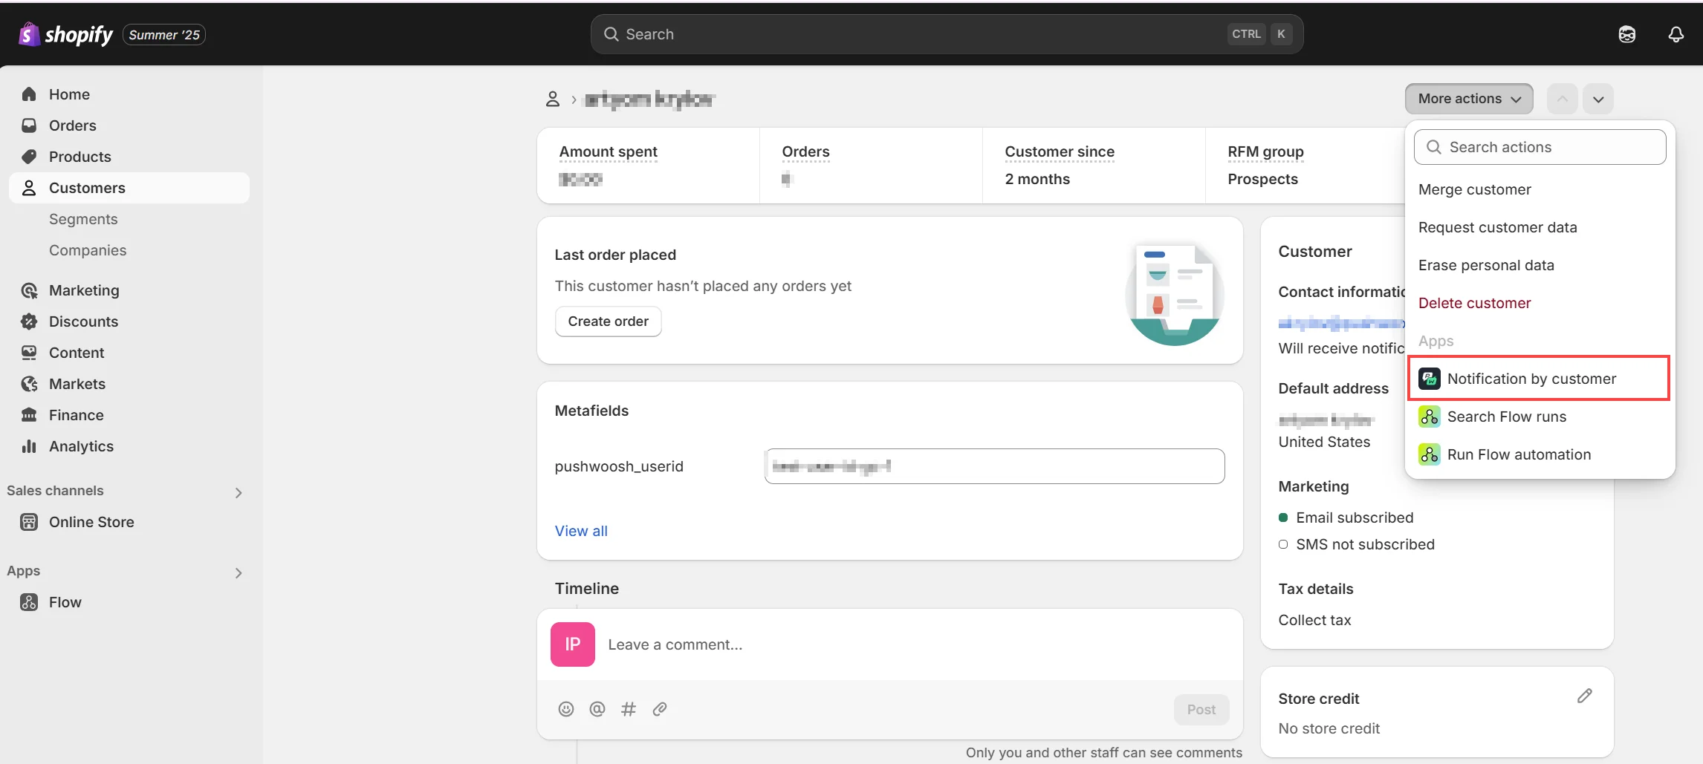Select Notification by customer menu item

pyautogui.click(x=1531, y=379)
